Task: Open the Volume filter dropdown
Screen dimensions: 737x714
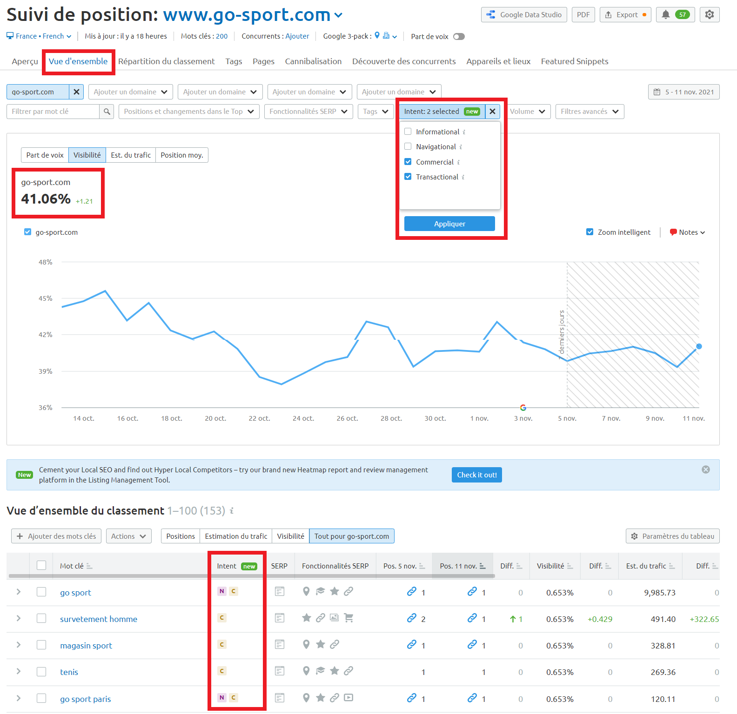Action: [528, 112]
